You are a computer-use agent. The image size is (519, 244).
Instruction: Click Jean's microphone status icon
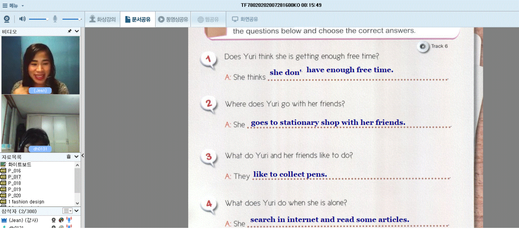[x=69, y=220]
